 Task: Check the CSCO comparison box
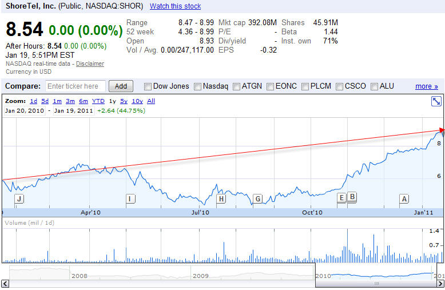tap(339, 86)
